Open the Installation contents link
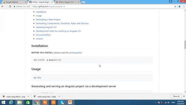 coord(41,12)
